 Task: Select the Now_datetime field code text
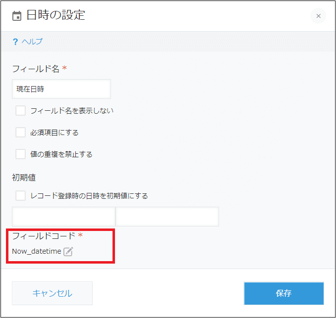[x=37, y=251]
